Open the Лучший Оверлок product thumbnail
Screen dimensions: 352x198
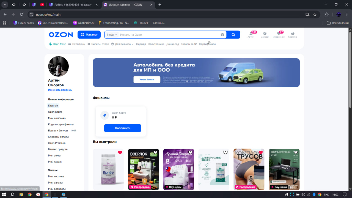point(179,169)
